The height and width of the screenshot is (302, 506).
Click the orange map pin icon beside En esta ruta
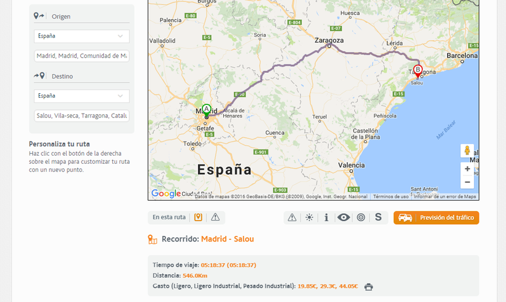point(198,217)
